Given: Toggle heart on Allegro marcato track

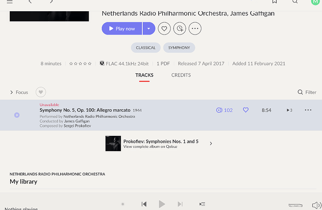Looking at the screenshot, I should (245, 110).
